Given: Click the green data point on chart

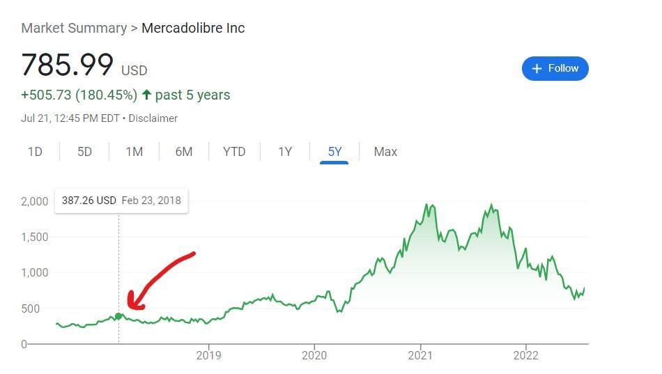Looking at the screenshot, I should coord(118,316).
